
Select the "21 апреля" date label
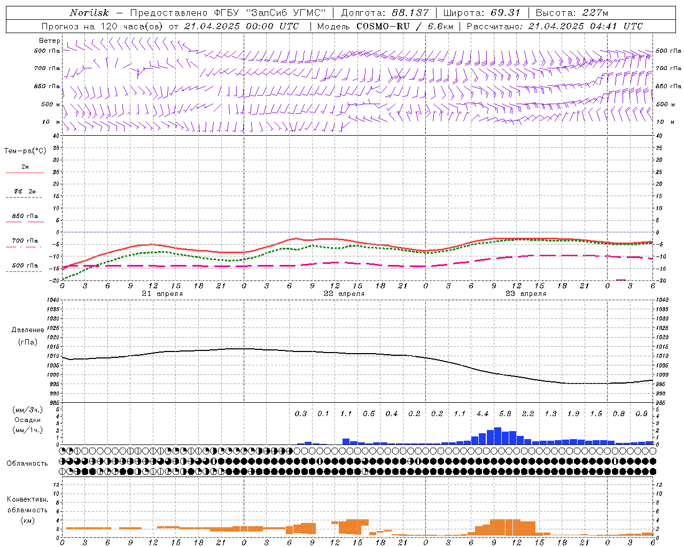click(x=162, y=293)
